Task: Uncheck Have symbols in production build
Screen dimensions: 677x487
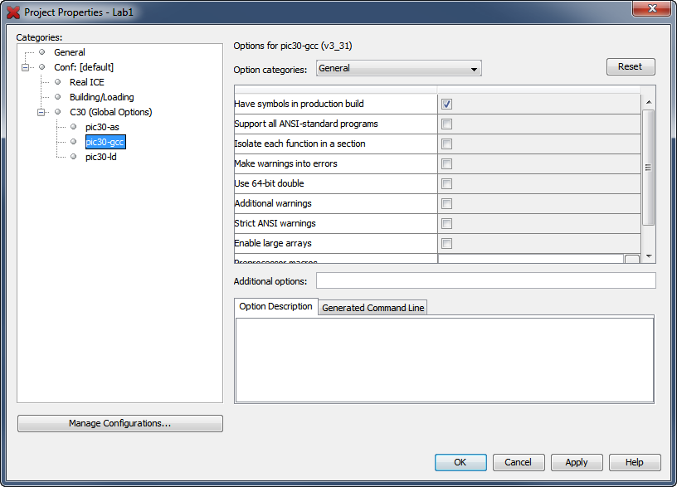Action: [446, 103]
